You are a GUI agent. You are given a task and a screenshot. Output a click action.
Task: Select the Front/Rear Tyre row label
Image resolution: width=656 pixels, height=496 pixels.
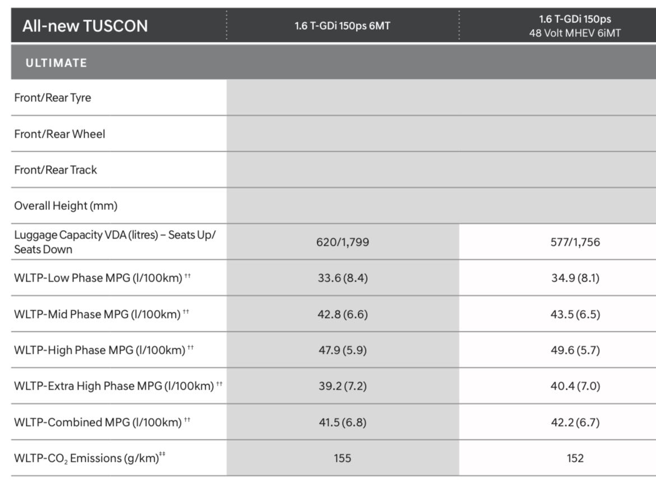pyautogui.click(x=53, y=98)
